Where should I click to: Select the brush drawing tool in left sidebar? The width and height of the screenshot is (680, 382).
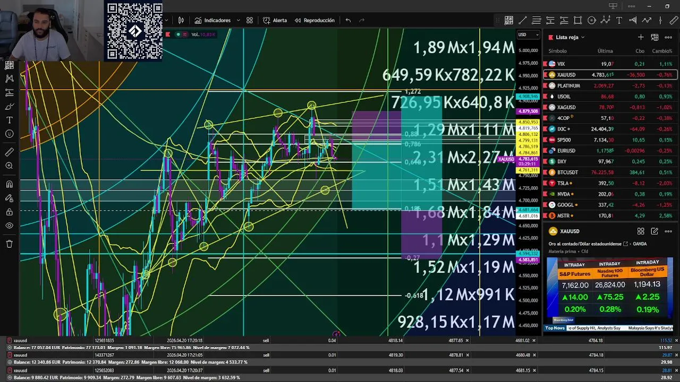pyautogui.click(x=9, y=106)
